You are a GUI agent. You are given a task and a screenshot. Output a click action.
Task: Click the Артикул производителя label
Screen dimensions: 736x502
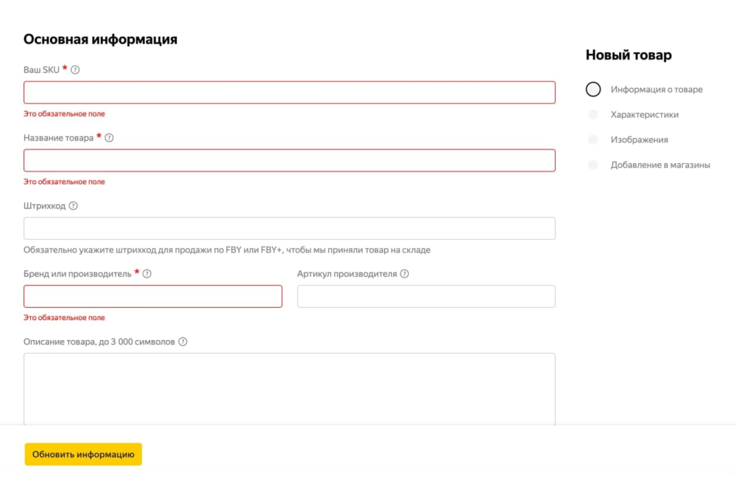[x=347, y=274]
